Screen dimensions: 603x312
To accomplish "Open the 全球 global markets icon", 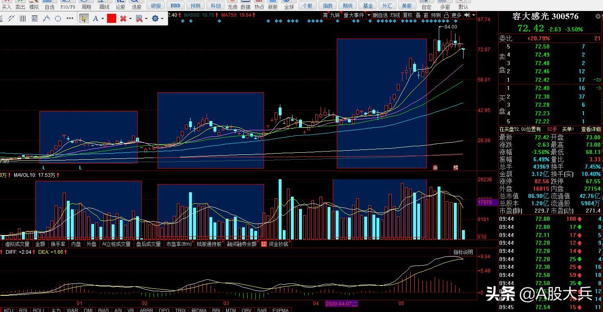I will 289,4.
